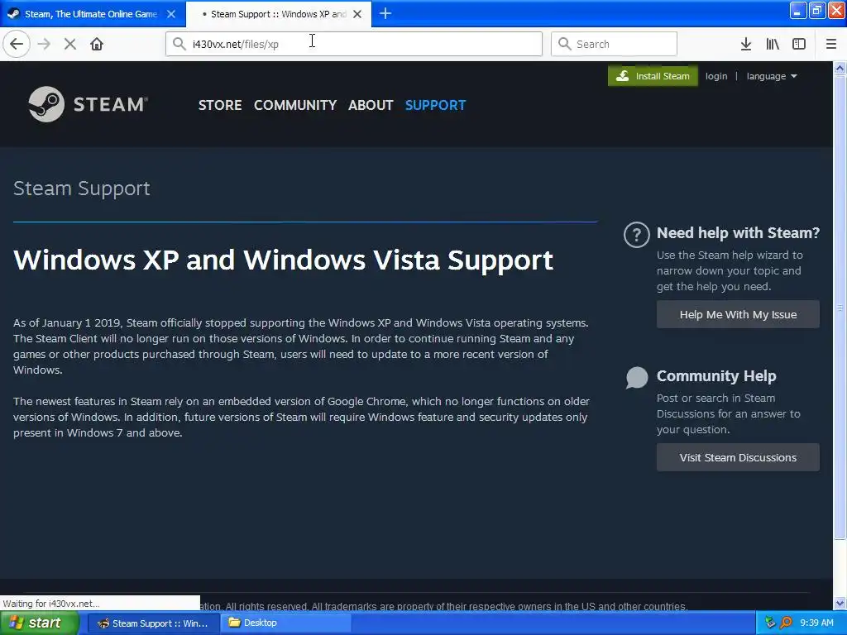Screen dimensions: 847x635
Task: Click Help Me With My Issue
Action: tap(738, 314)
